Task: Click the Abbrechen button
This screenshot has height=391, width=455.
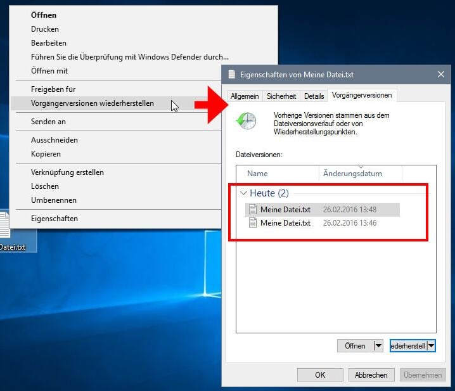Action: [371, 375]
